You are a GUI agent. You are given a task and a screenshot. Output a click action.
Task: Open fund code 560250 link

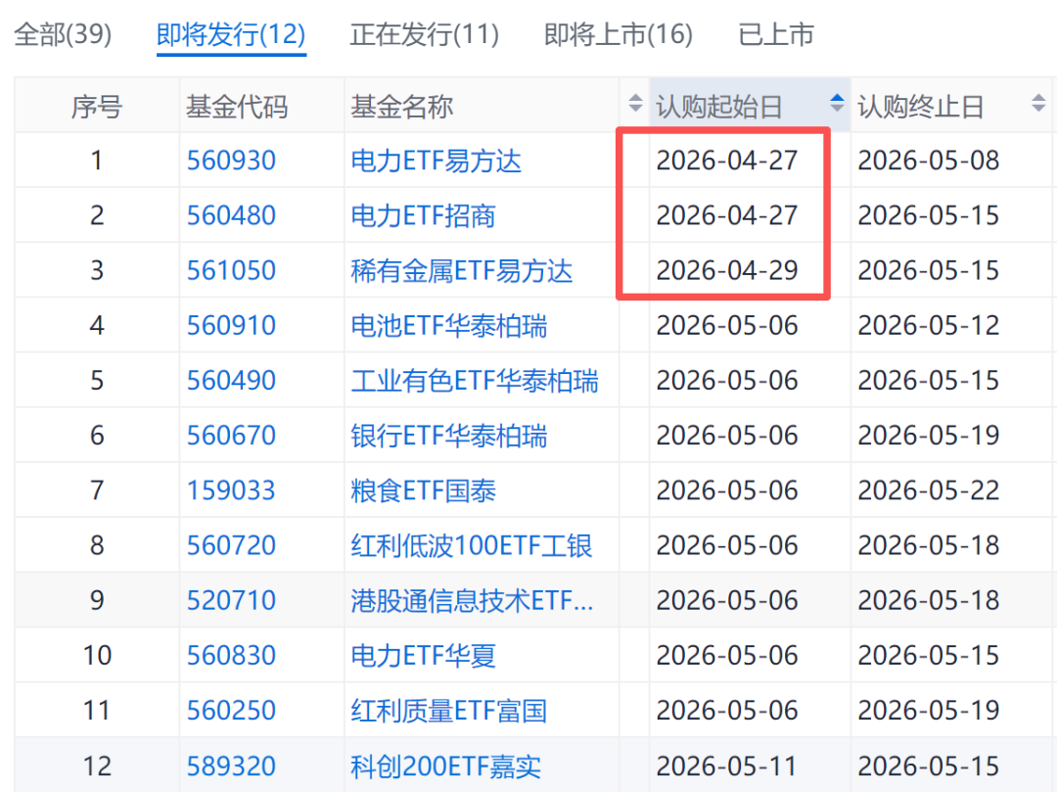coord(231,711)
